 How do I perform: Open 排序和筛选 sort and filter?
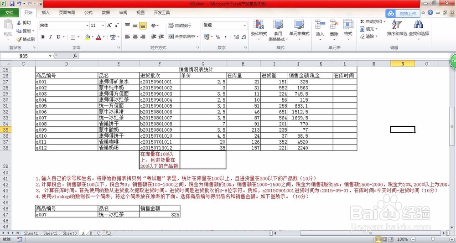click(x=397, y=30)
